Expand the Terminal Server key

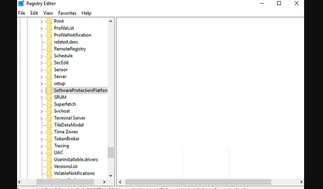pyautogui.click(x=42, y=118)
